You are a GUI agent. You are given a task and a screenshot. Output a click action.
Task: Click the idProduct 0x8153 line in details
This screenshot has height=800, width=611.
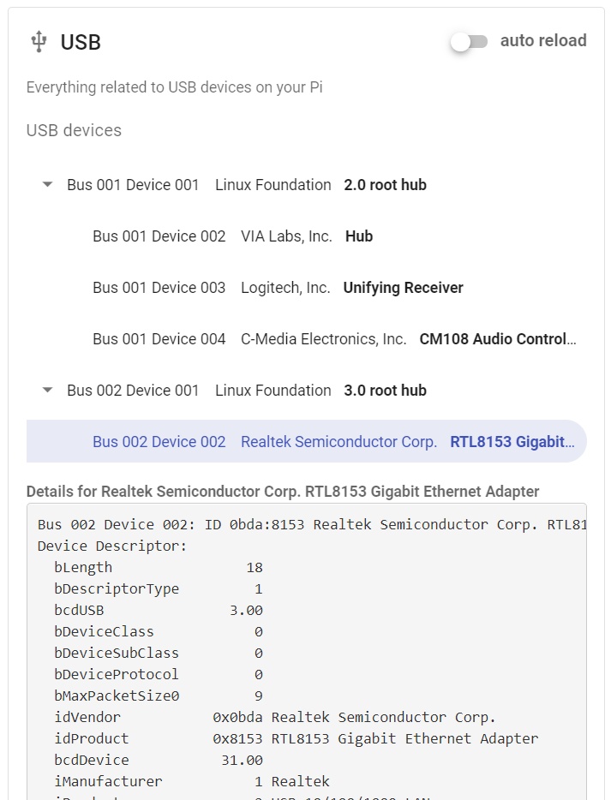[296, 738]
